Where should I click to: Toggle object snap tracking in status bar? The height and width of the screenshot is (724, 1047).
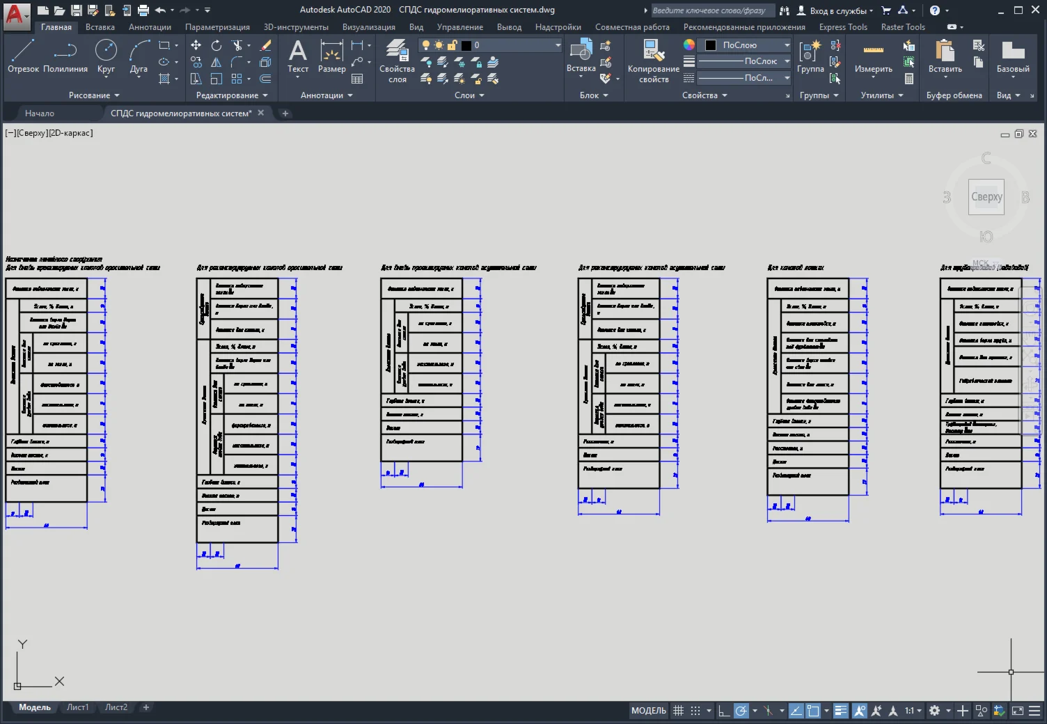(x=796, y=711)
